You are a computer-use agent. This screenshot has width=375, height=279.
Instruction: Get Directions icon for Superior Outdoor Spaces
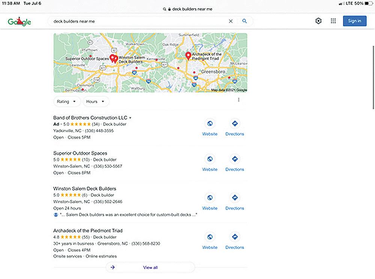[235, 159]
